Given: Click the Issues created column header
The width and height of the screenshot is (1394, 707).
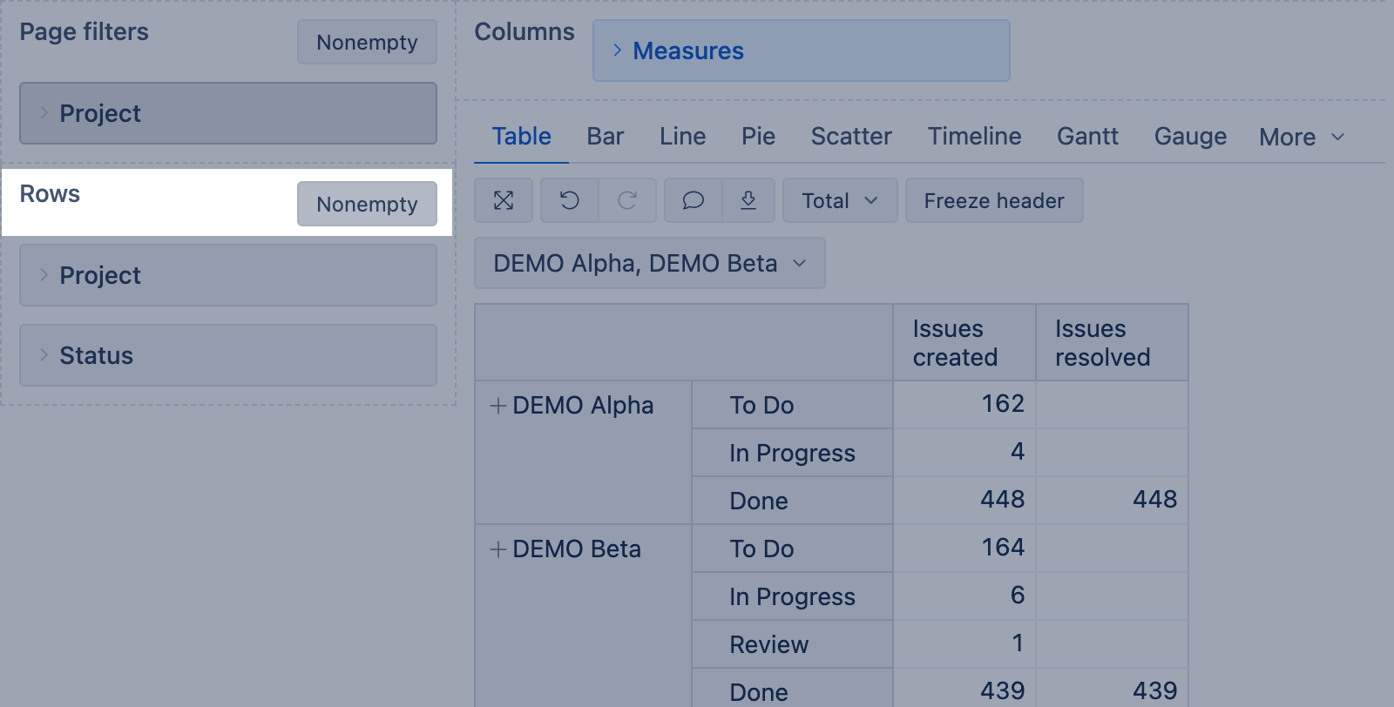Looking at the screenshot, I should coord(955,343).
